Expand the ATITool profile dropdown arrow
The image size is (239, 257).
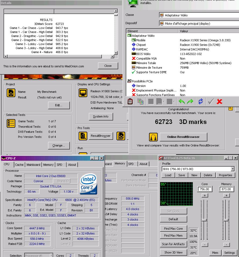[x=233, y=169]
